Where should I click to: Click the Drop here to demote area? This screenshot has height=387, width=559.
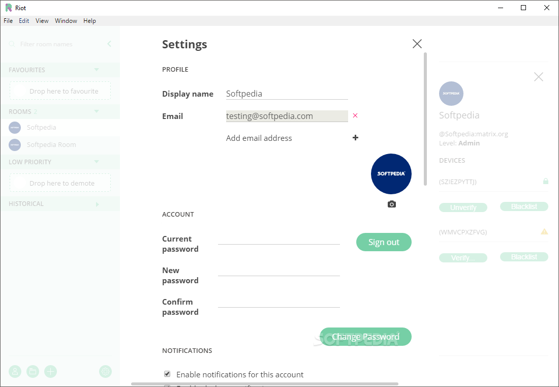coord(60,183)
